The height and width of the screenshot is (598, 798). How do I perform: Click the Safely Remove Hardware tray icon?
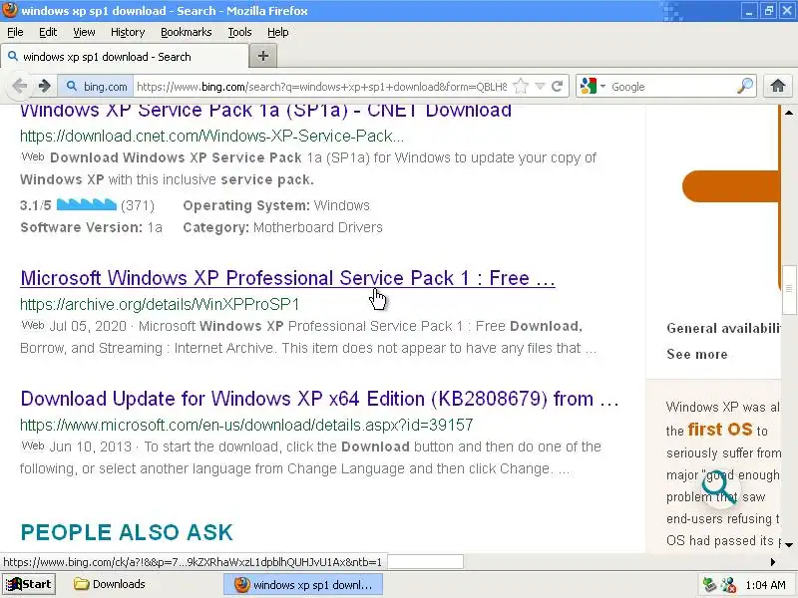[x=709, y=585]
